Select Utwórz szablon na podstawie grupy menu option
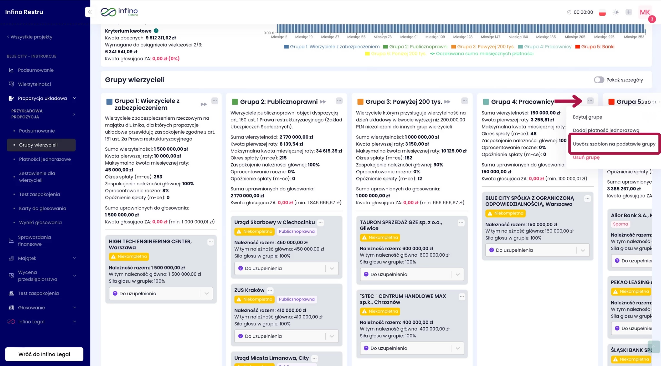 (614, 144)
